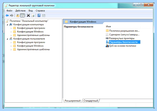Select Административные шаблоны under Конфигурация пользователя

coord(33,49)
